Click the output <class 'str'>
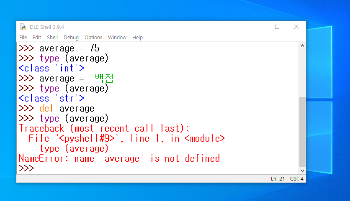Screen dimensions: 350x201 [x=51, y=98]
